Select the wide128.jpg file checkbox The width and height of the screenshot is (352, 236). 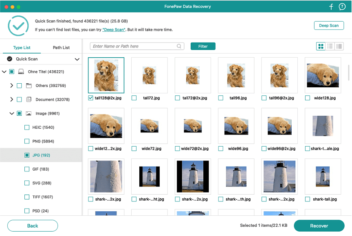pos(308,98)
